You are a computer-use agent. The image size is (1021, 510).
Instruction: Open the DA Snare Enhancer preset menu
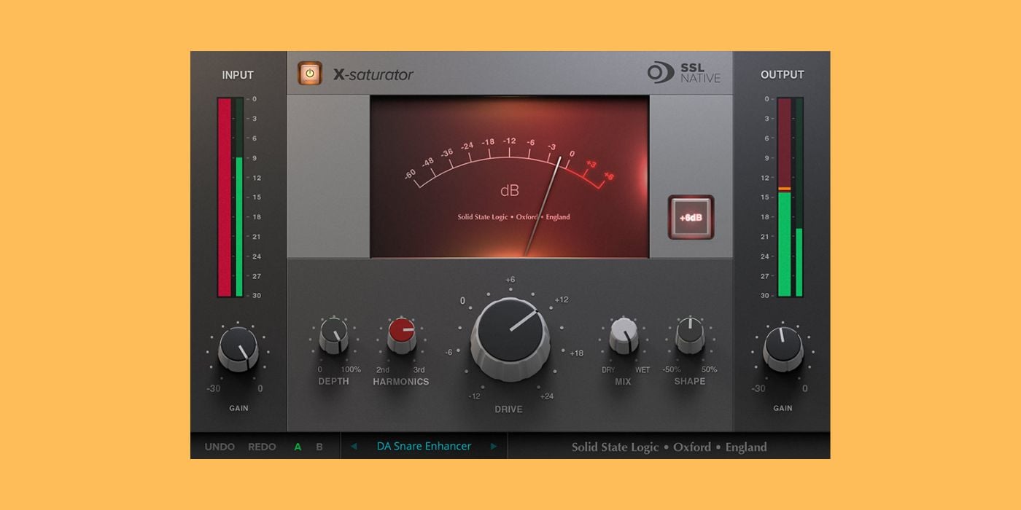(424, 447)
